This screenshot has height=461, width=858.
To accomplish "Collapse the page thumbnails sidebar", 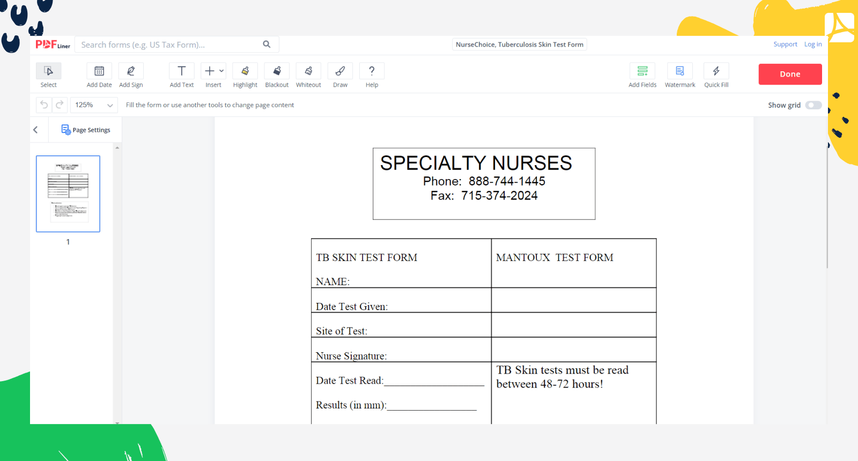I will click(x=35, y=130).
